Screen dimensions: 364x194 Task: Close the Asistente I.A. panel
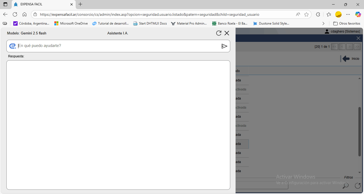click(227, 33)
